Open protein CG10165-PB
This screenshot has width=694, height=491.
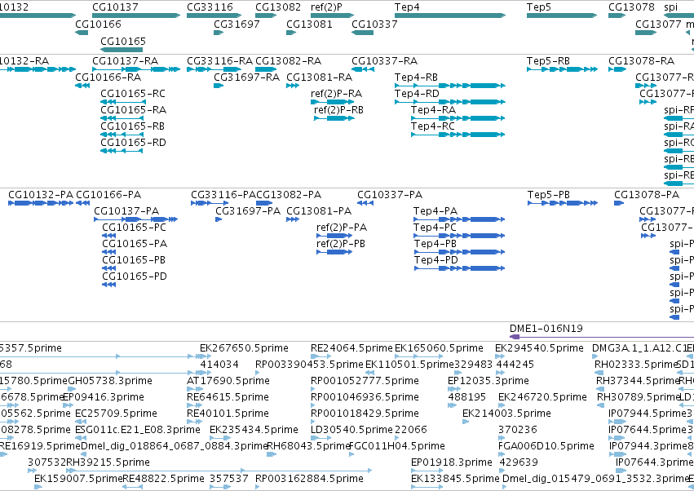(x=134, y=260)
